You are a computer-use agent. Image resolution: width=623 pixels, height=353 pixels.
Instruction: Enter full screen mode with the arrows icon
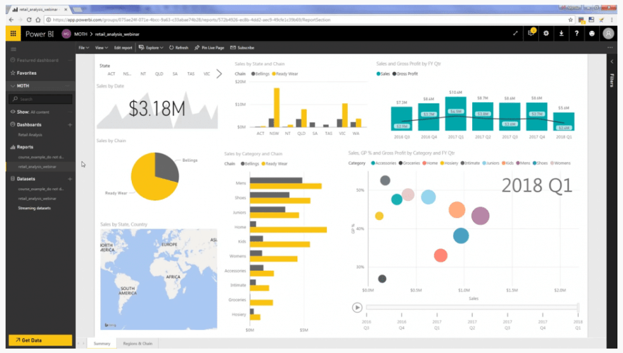point(515,34)
